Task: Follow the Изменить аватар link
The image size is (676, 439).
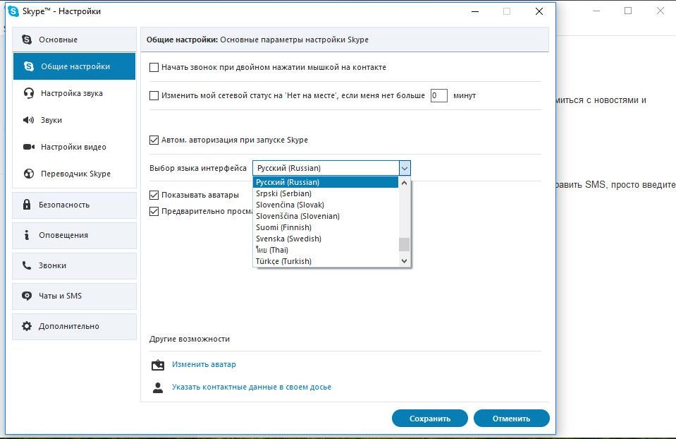Action: pos(204,364)
